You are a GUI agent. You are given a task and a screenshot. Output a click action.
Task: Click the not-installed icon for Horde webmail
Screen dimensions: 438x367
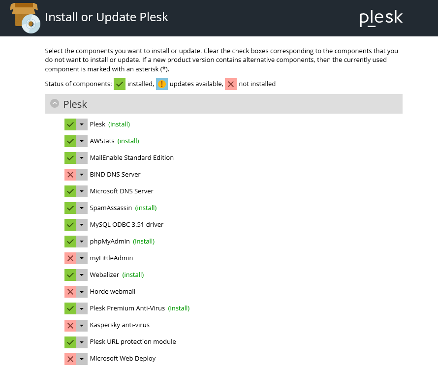70,292
